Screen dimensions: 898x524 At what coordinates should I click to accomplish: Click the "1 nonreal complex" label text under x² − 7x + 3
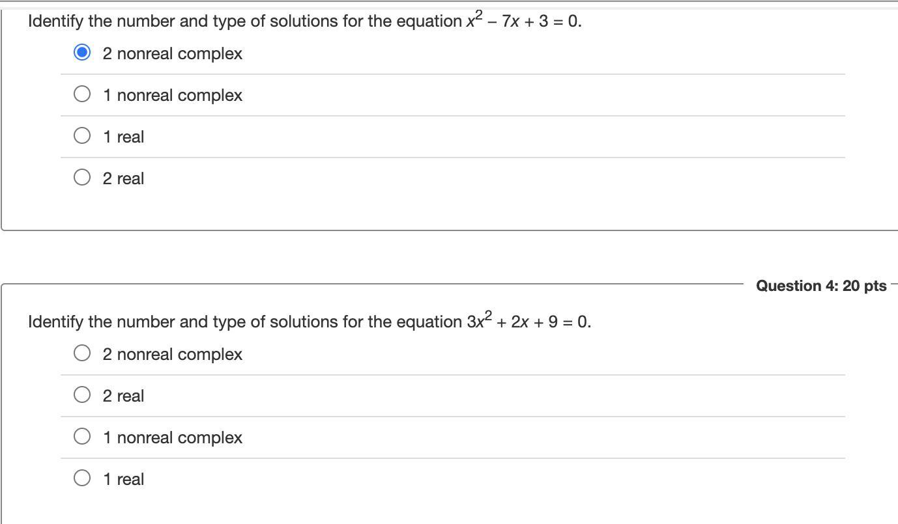coord(172,95)
